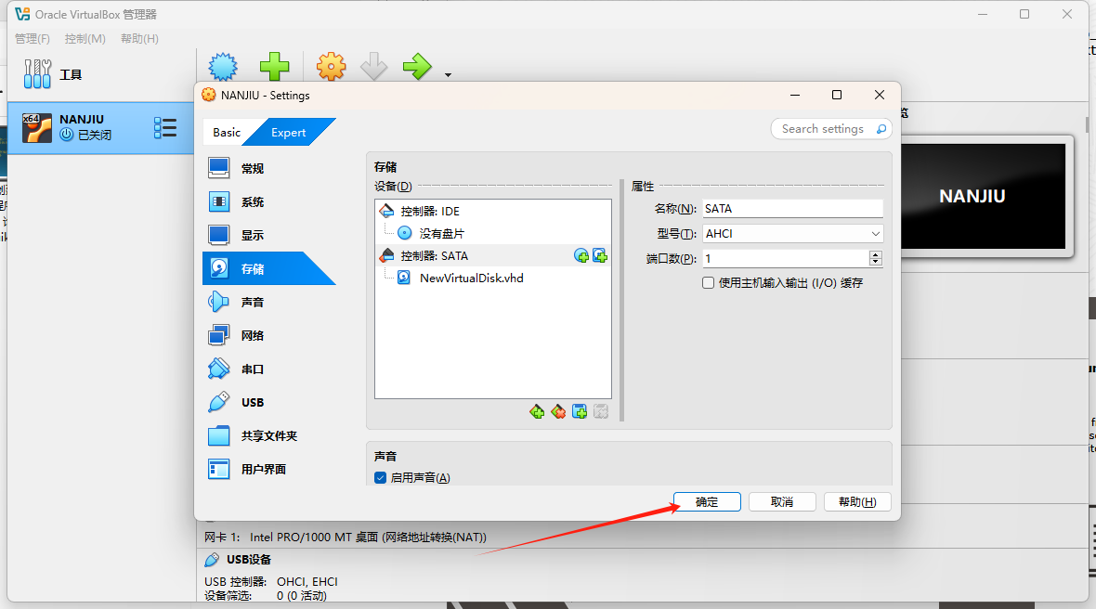The image size is (1096, 609).
Task: Select the 控制器: IDE tree item
Action: click(x=493, y=211)
